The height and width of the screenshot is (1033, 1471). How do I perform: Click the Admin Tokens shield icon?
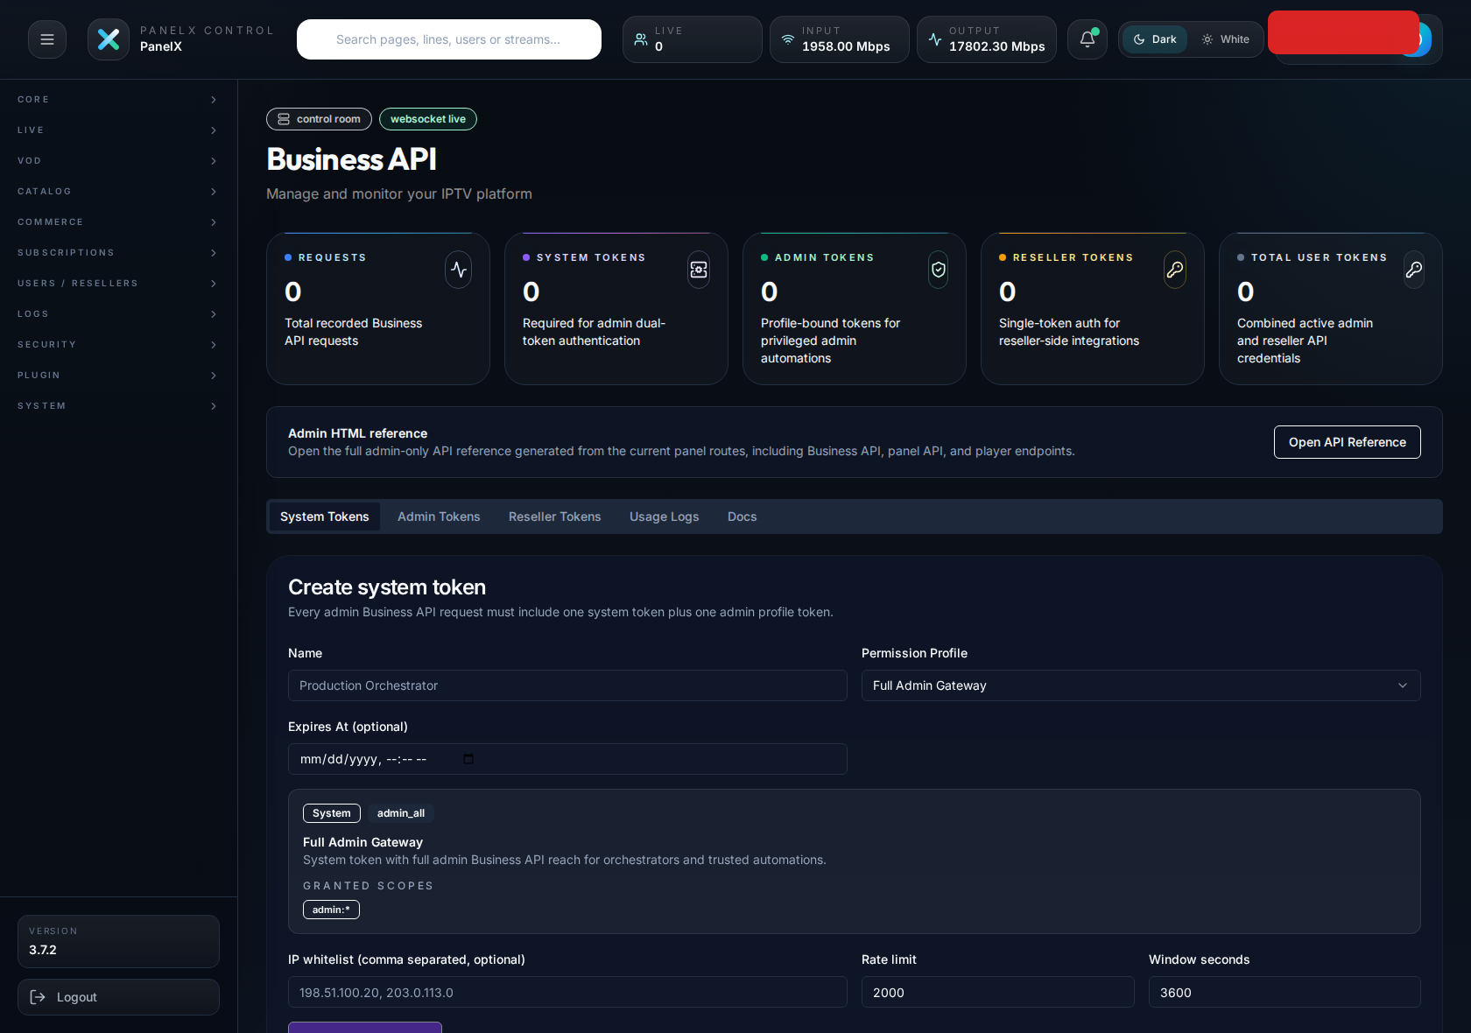coord(938,270)
